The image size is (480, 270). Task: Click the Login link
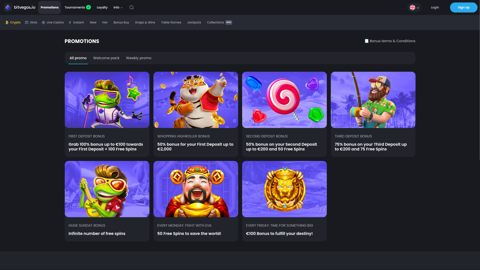tap(435, 7)
